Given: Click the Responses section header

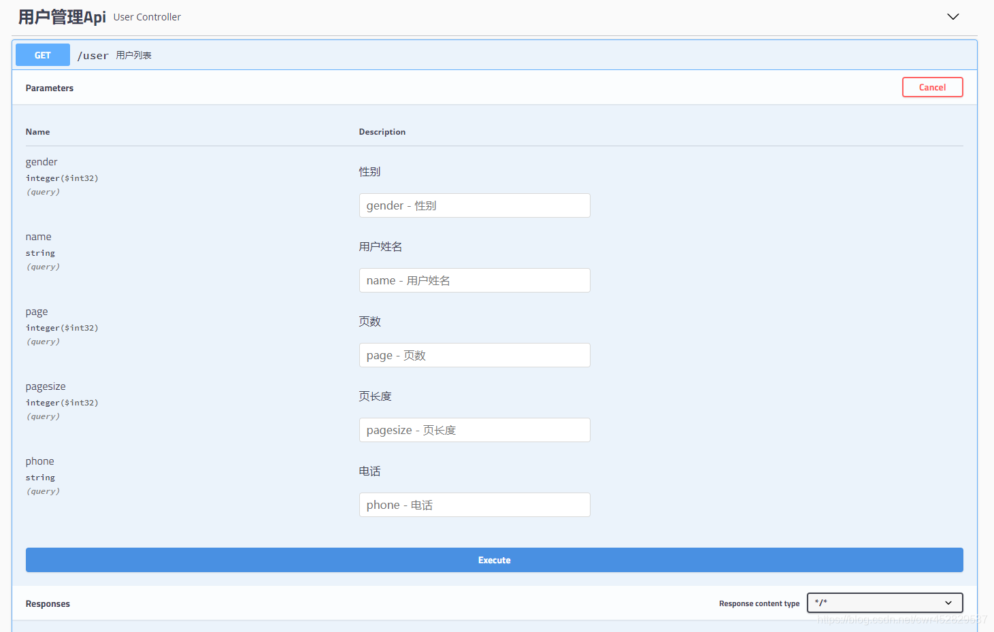Looking at the screenshot, I should 48,603.
